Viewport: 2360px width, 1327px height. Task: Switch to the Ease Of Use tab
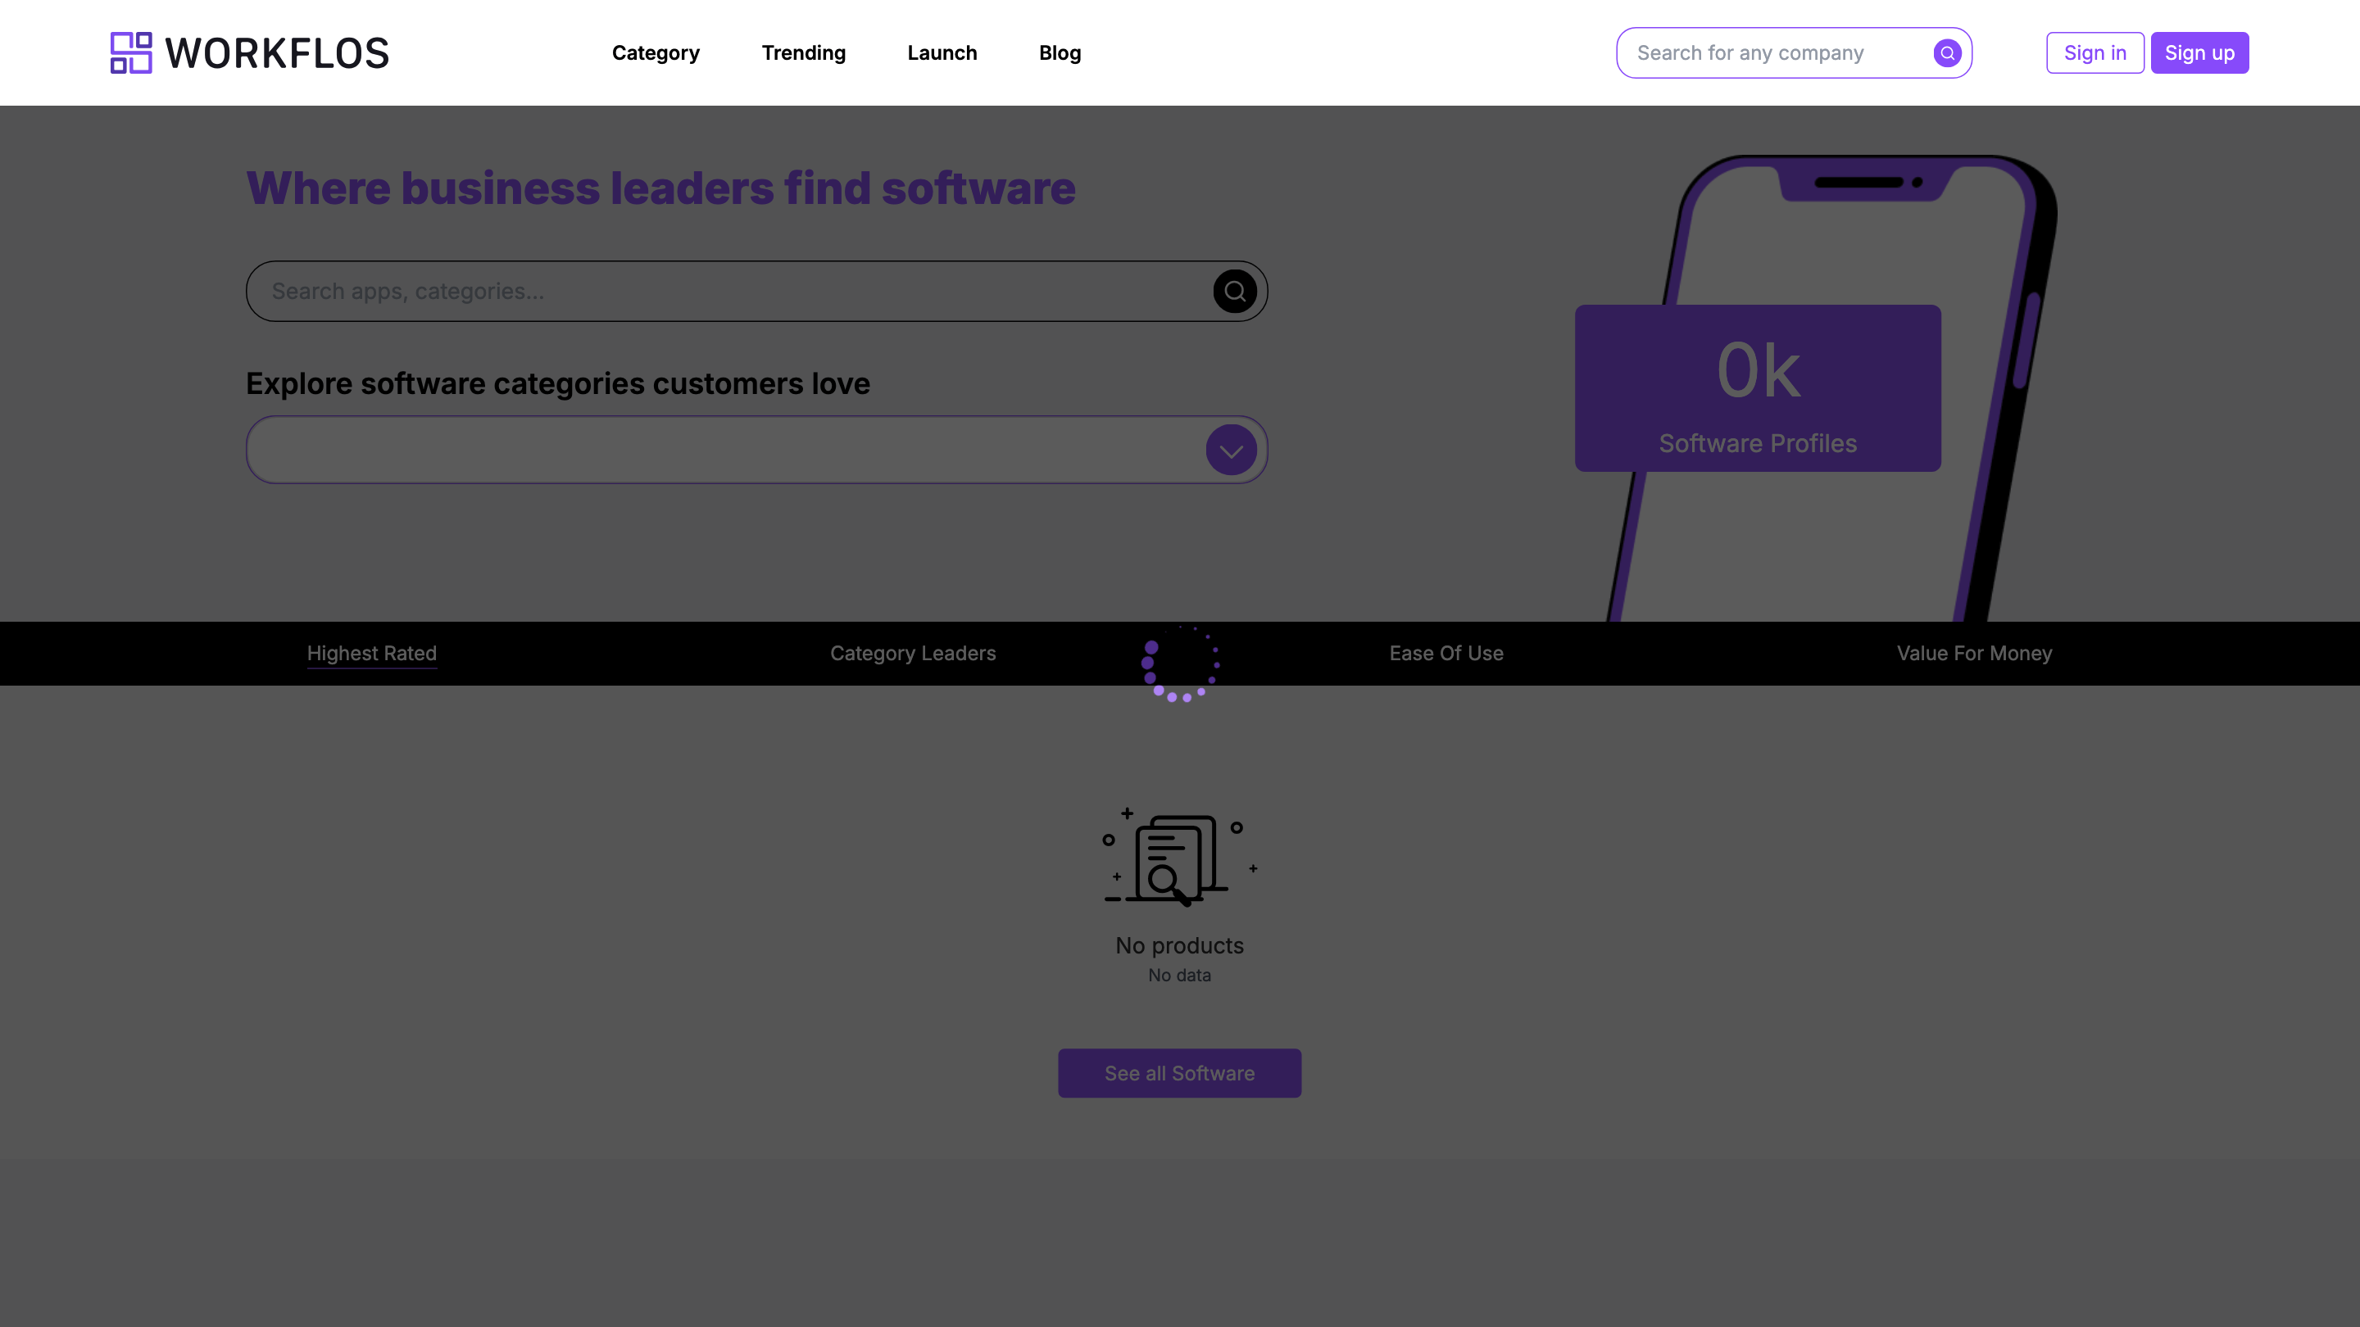[1445, 653]
